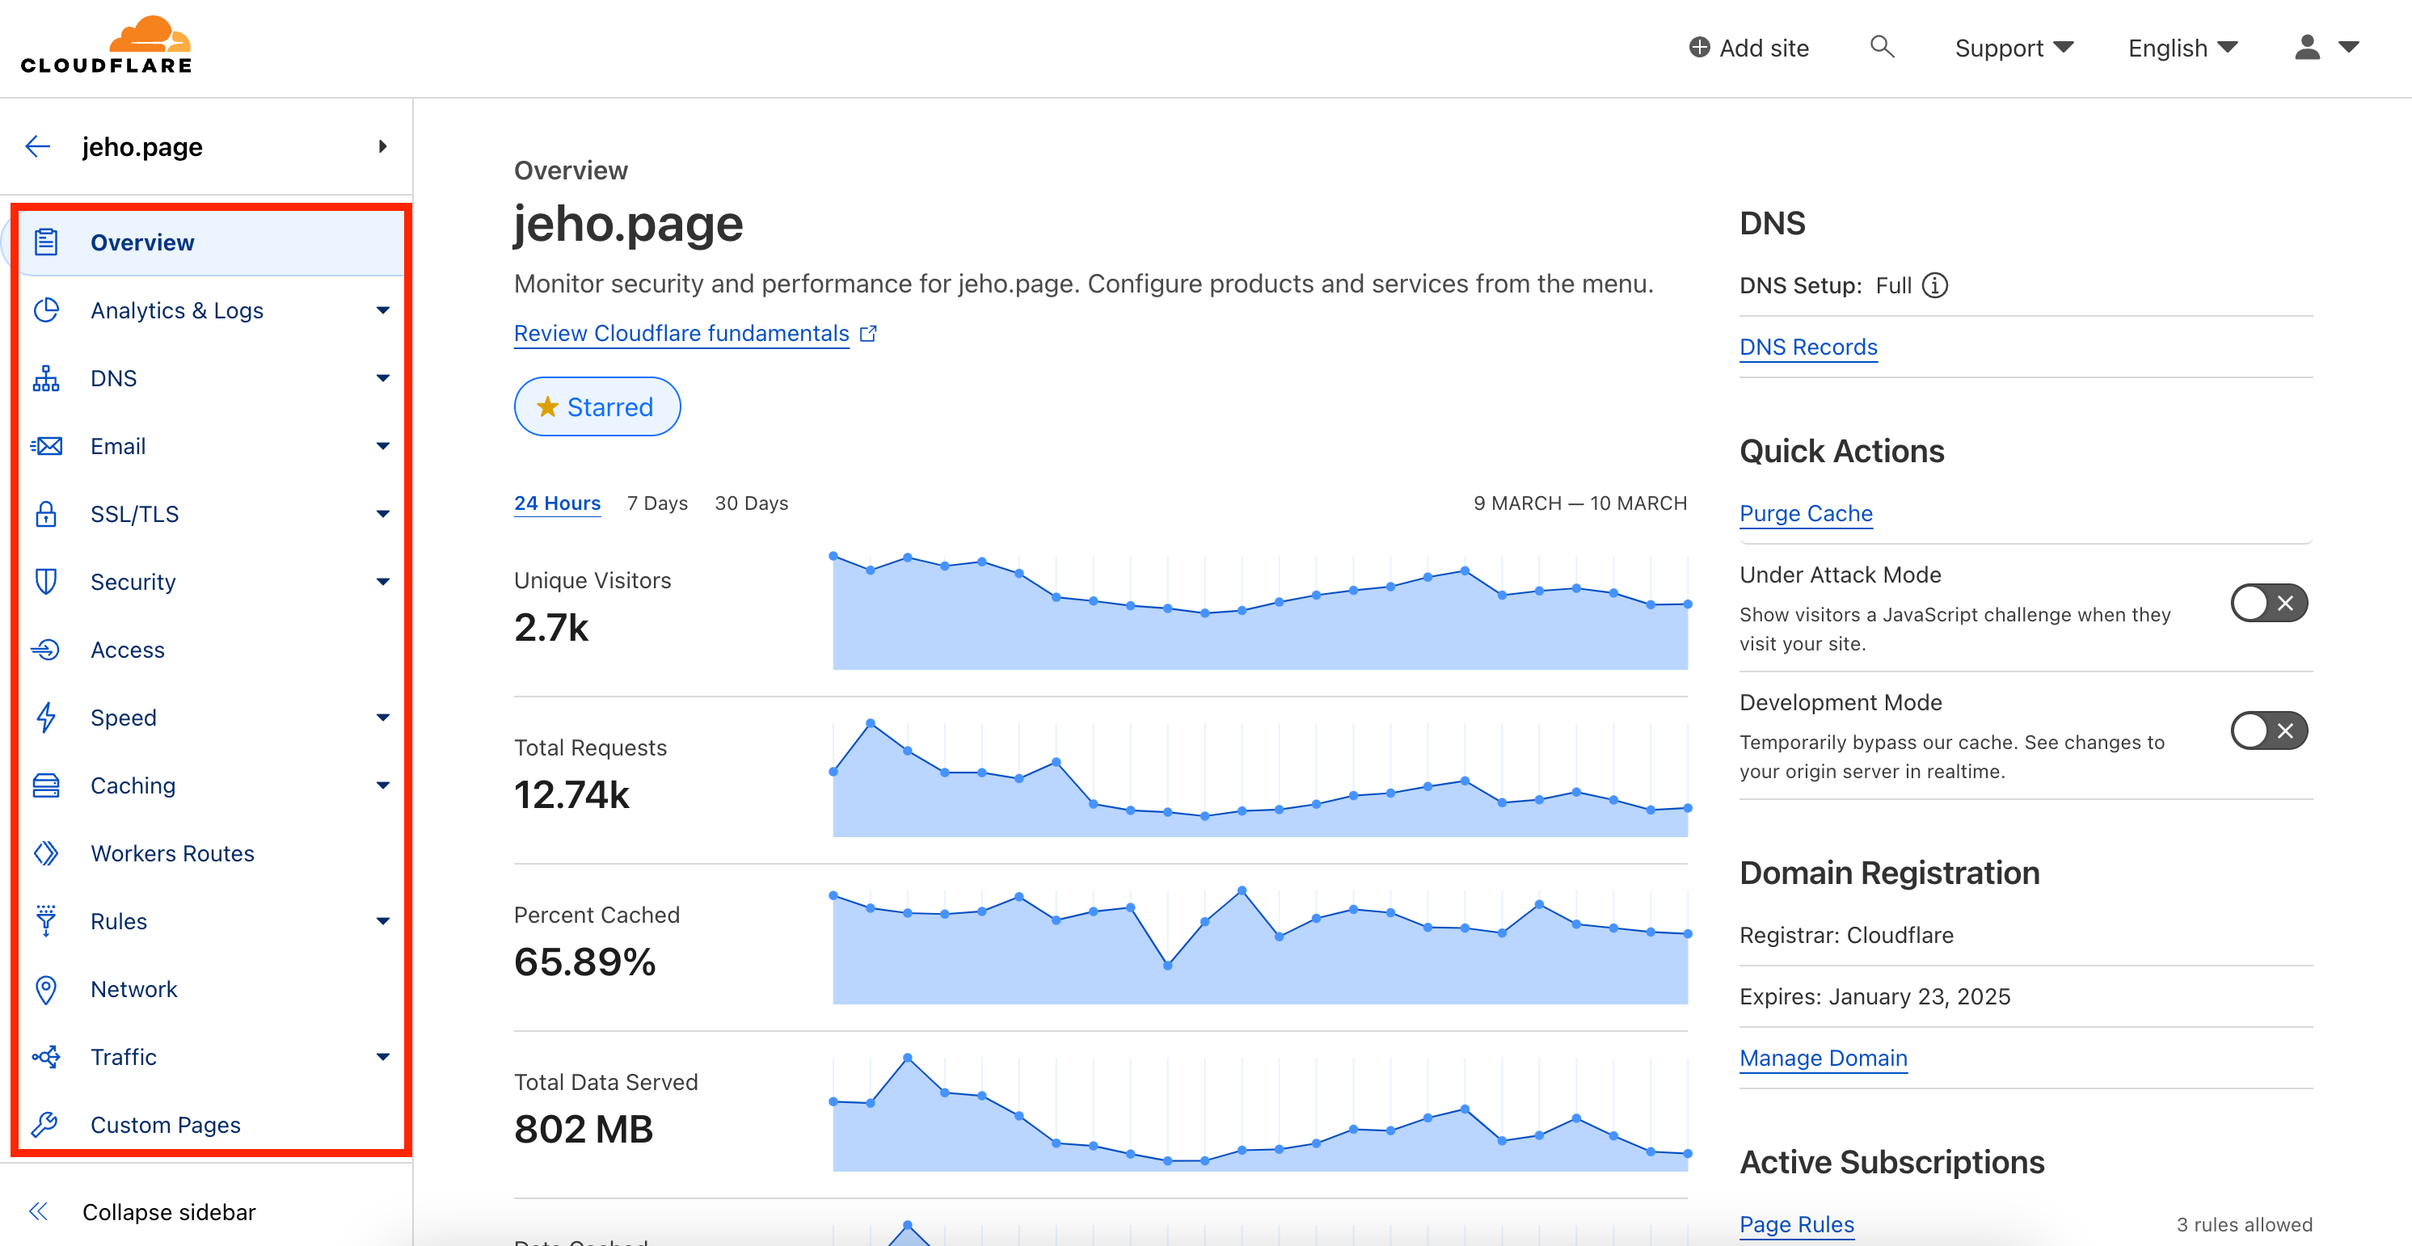Click the Collapse sidebar double-chevron icon
The width and height of the screenshot is (2412, 1246).
point(37,1212)
